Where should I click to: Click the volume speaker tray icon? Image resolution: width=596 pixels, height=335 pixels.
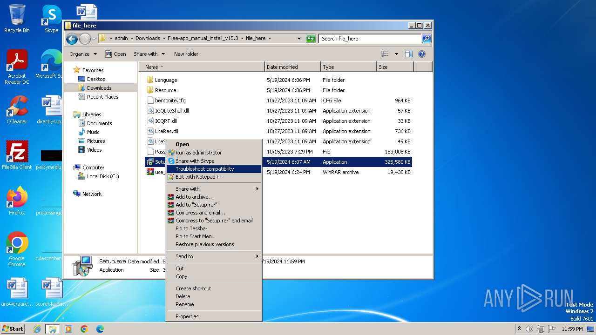tap(529, 329)
